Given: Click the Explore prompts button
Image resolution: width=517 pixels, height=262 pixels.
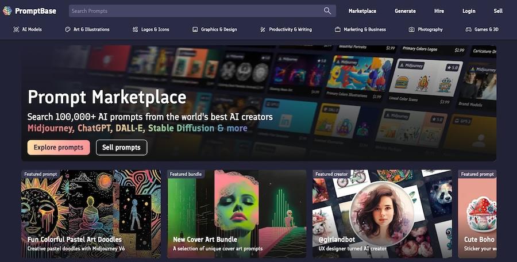Looking at the screenshot, I should (59, 148).
